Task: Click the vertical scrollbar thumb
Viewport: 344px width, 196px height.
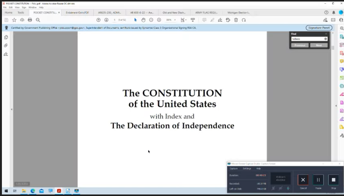Action: coord(333,48)
